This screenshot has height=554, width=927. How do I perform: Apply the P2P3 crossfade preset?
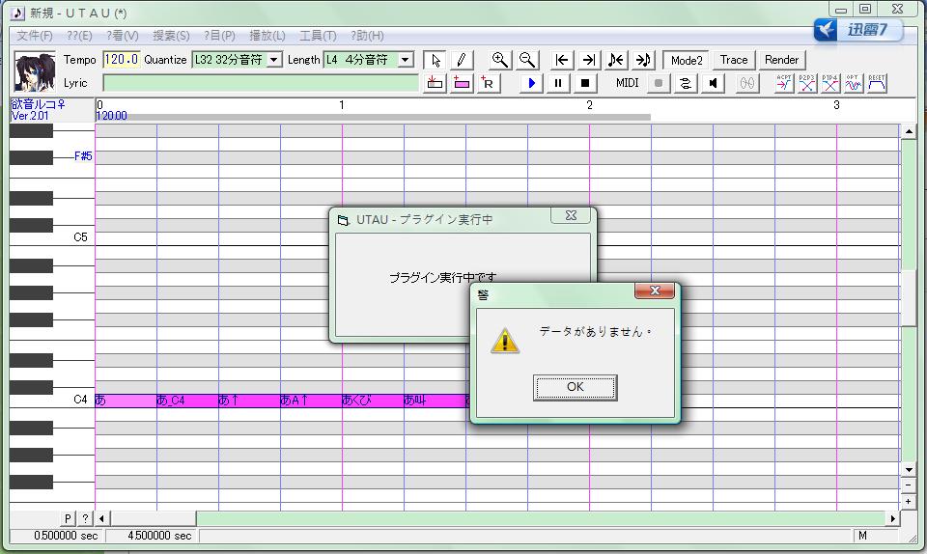point(807,83)
